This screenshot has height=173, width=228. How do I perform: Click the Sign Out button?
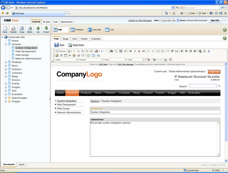(215, 21)
